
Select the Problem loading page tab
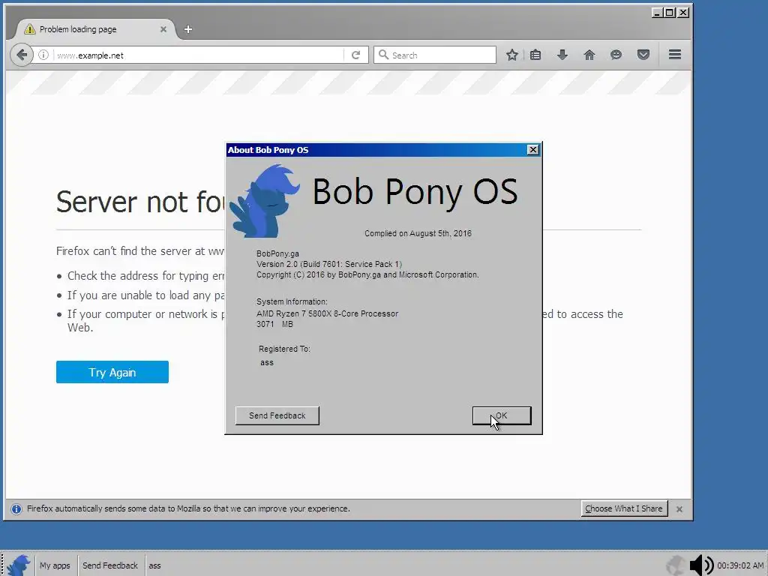[94, 29]
